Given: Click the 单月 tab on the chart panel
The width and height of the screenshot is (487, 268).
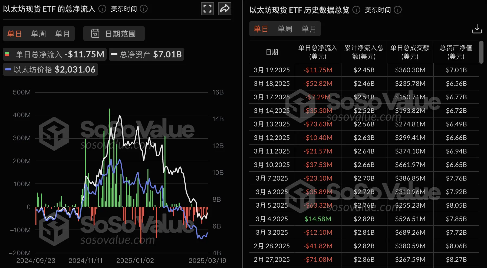Looking at the screenshot, I should (x=62, y=34).
